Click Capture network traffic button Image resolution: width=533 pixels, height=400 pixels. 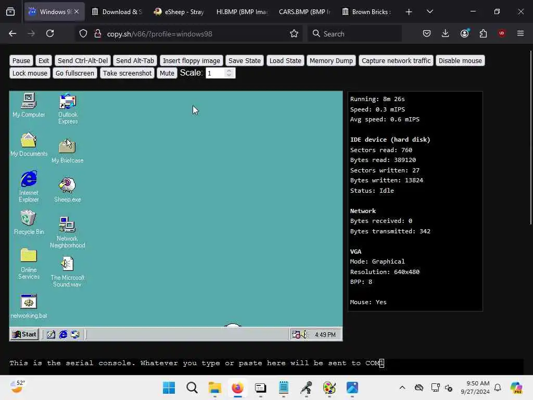(396, 60)
